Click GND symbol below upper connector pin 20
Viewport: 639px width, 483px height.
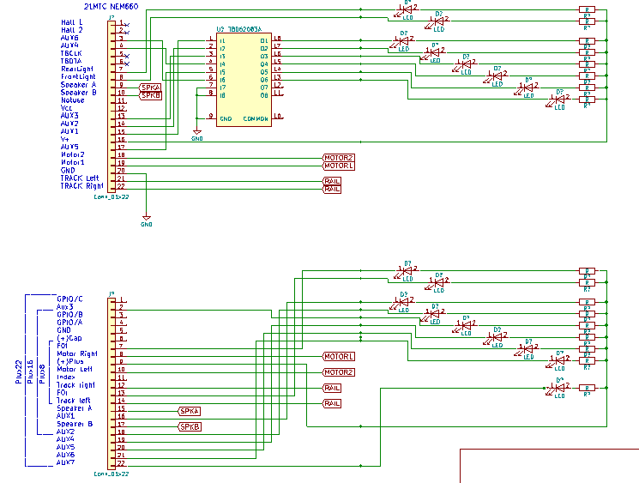click(147, 220)
